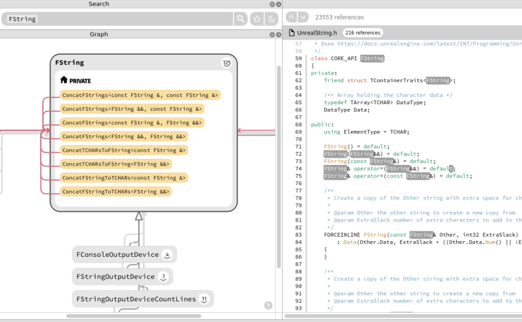The height and width of the screenshot is (322, 522).
Task: Go to next reference arrow
Action: point(304,17)
